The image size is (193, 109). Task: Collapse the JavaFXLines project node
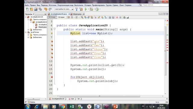pos(26,32)
